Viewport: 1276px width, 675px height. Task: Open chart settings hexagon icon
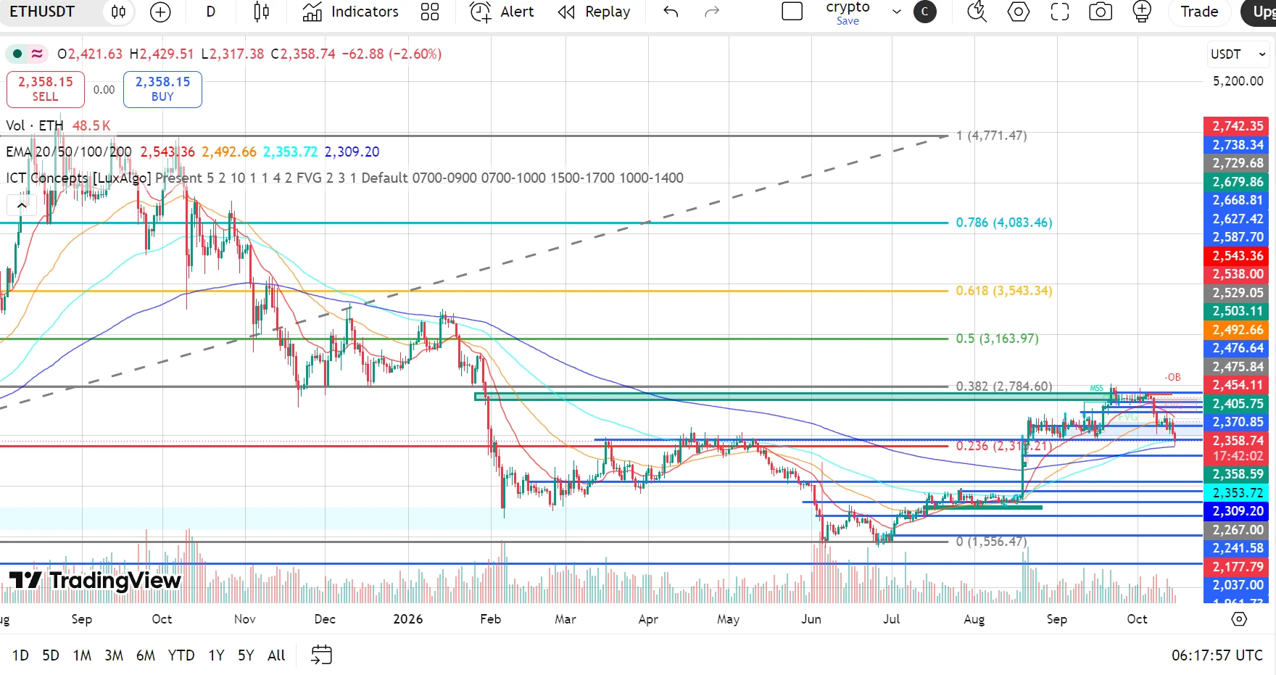(x=1019, y=12)
